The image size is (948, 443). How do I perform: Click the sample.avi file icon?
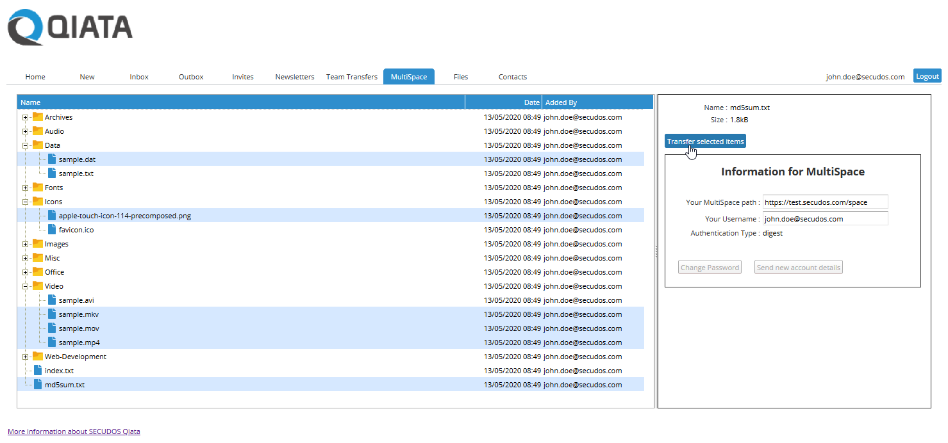click(x=52, y=300)
